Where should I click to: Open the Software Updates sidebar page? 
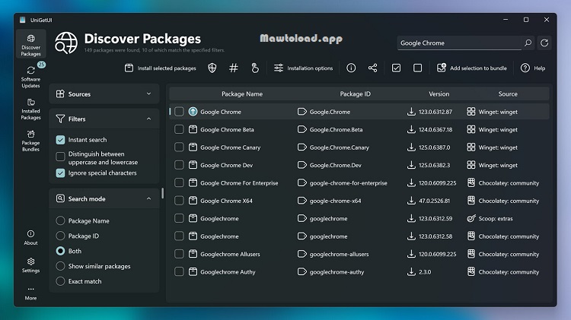[31, 76]
